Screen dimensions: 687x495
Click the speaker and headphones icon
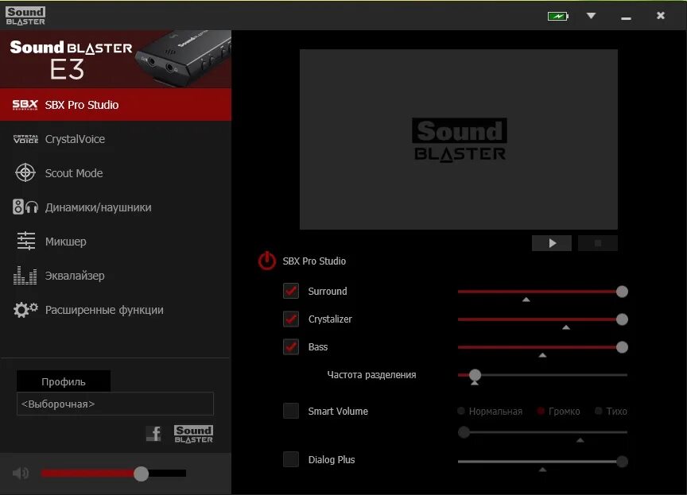coord(25,207)
